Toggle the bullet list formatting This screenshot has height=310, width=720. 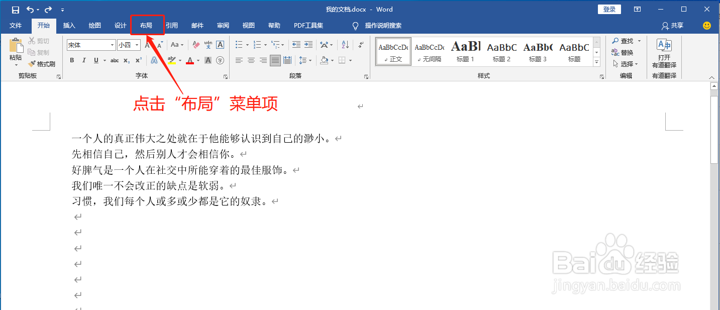tap(238, 45)
